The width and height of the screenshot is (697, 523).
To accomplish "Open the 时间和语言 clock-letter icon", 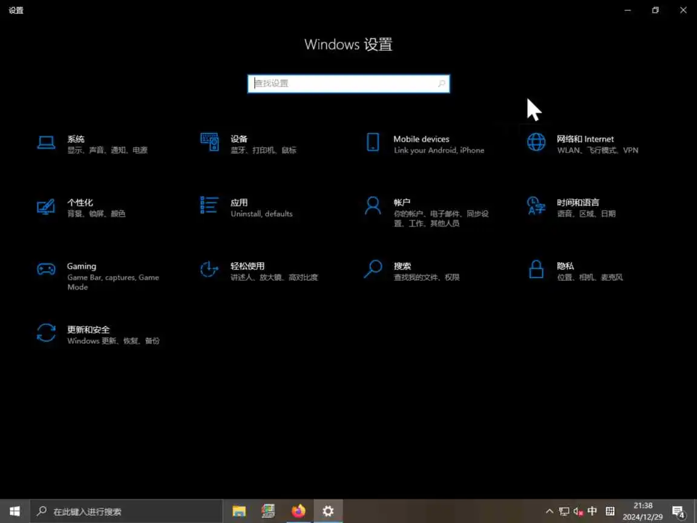I will click(x=536, y=206).
